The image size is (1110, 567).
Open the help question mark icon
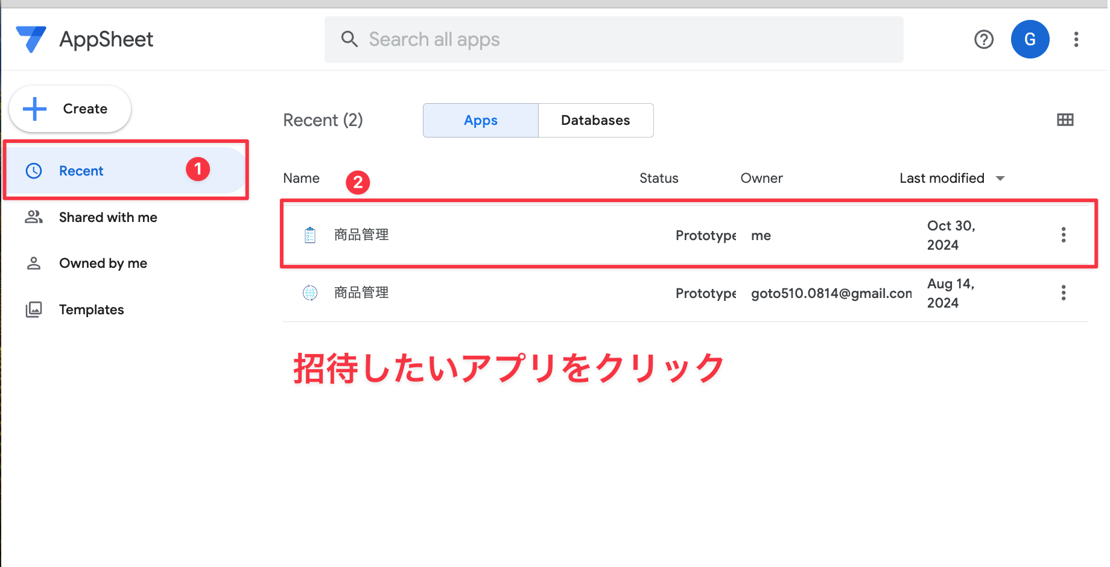coord(984,39)
